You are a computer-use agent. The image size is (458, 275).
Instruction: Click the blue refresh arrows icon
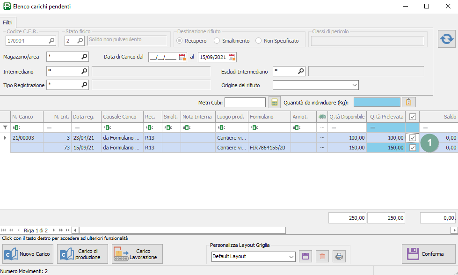(x=447, y=39)
